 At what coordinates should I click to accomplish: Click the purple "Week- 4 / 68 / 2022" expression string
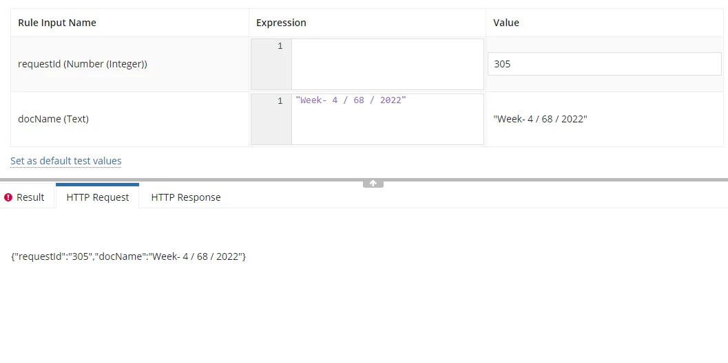point(351,100)
